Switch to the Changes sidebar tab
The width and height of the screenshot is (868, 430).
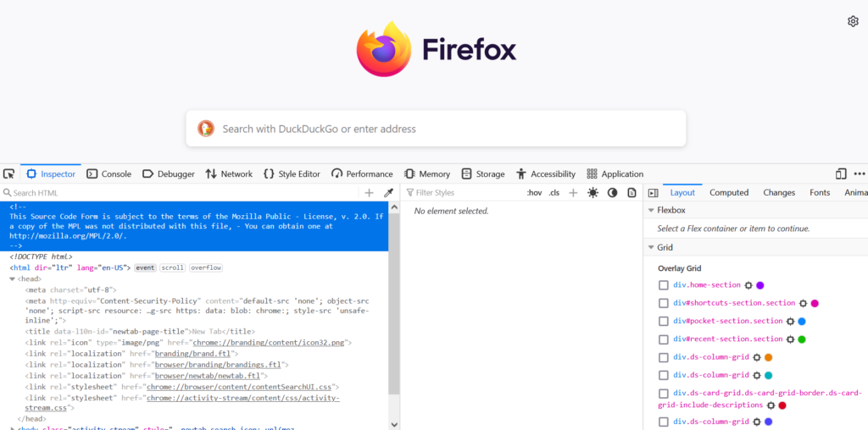click(779, 193)
